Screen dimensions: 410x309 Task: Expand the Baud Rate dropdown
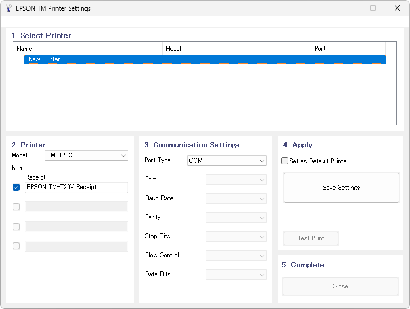tap(236, 199)
